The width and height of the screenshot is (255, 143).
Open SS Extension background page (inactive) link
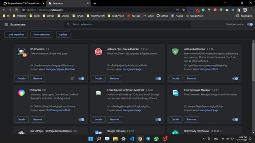coord(61,69)
